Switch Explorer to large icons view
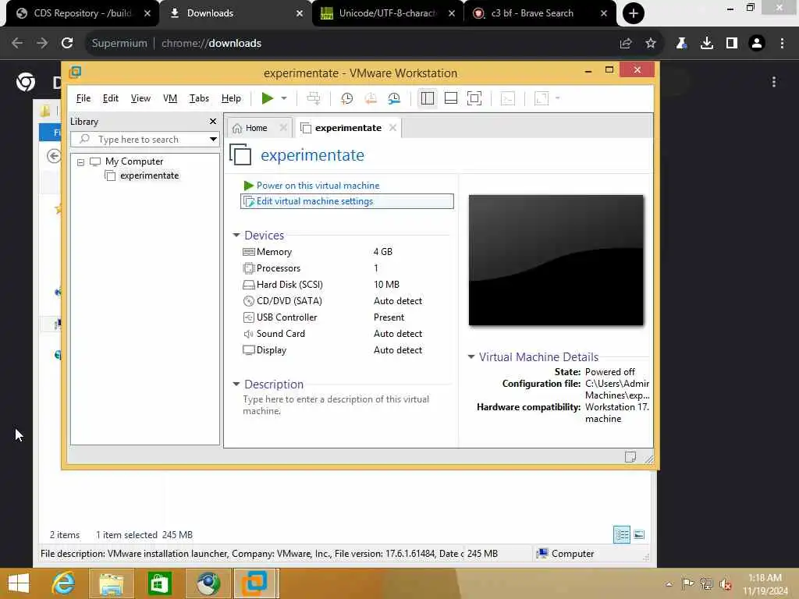Screen dimensions: 799x599 pyautogui.click(x=639, y=535)
